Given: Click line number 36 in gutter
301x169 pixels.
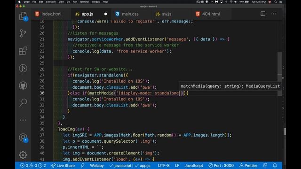Looking at the screenshot, I should tap(42, 129).
